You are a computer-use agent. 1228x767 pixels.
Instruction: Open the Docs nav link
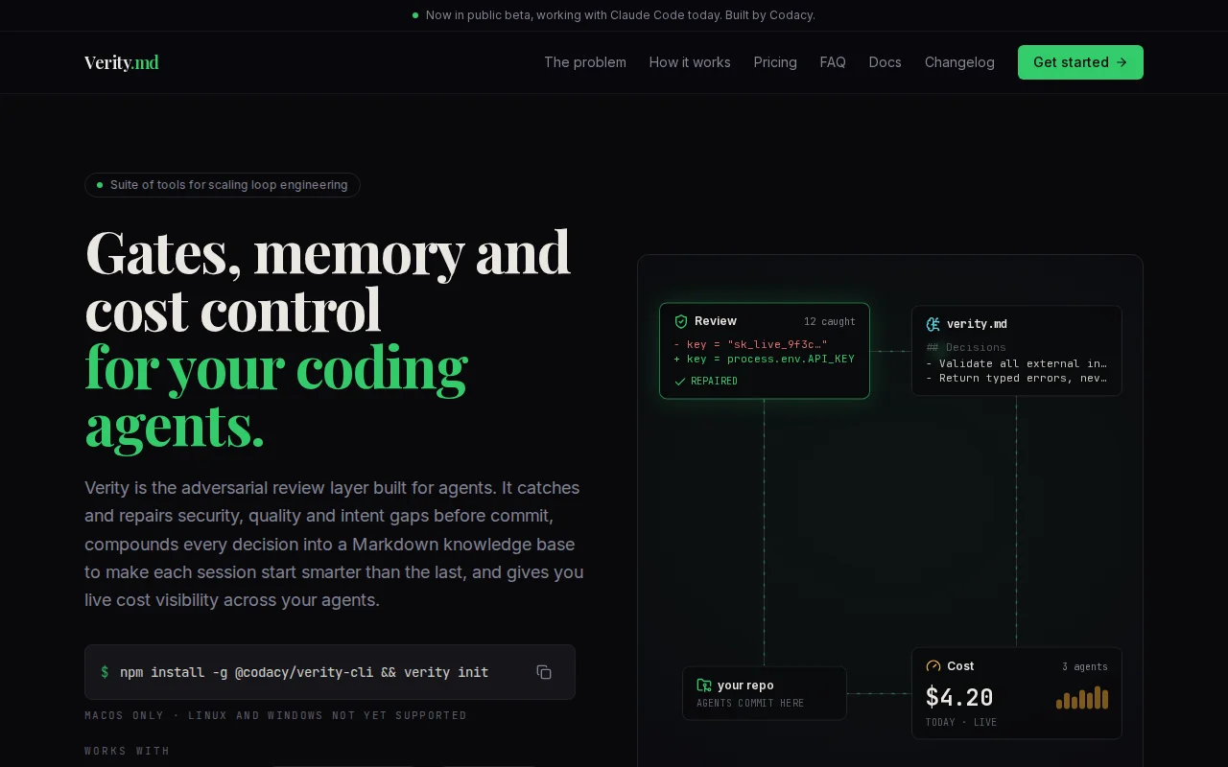pos(886,62)
